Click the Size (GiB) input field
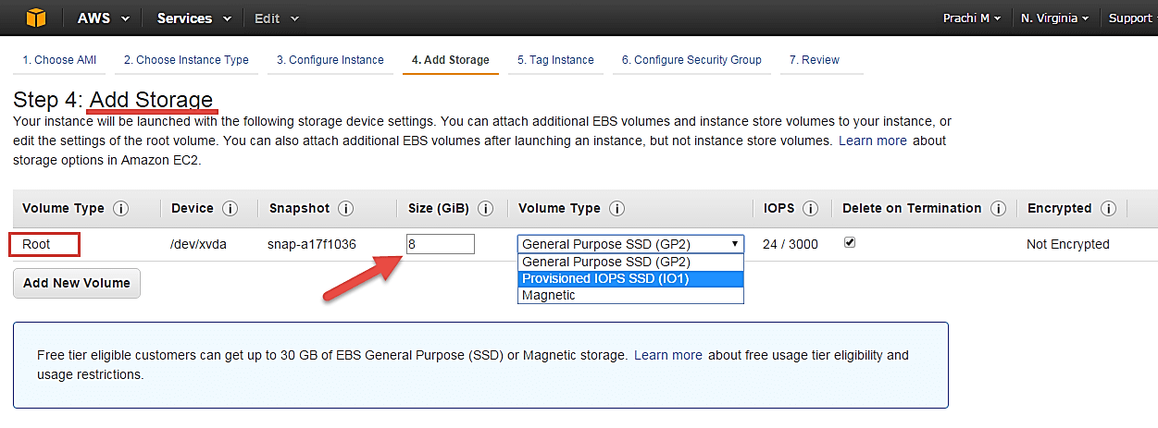The width and height of the screenshot is (1158, 428). coord(441,244)
